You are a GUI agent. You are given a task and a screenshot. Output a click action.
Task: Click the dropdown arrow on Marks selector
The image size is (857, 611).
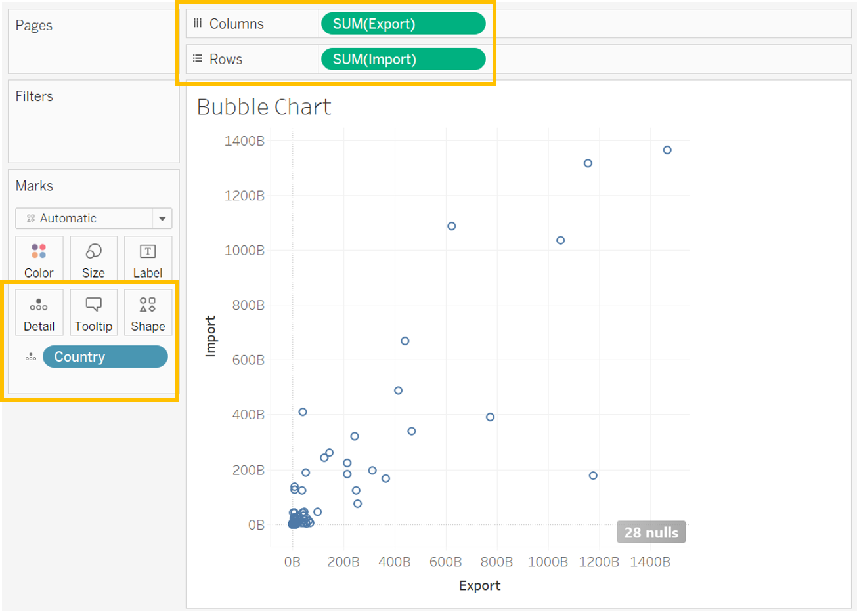[x=162, y=219]
